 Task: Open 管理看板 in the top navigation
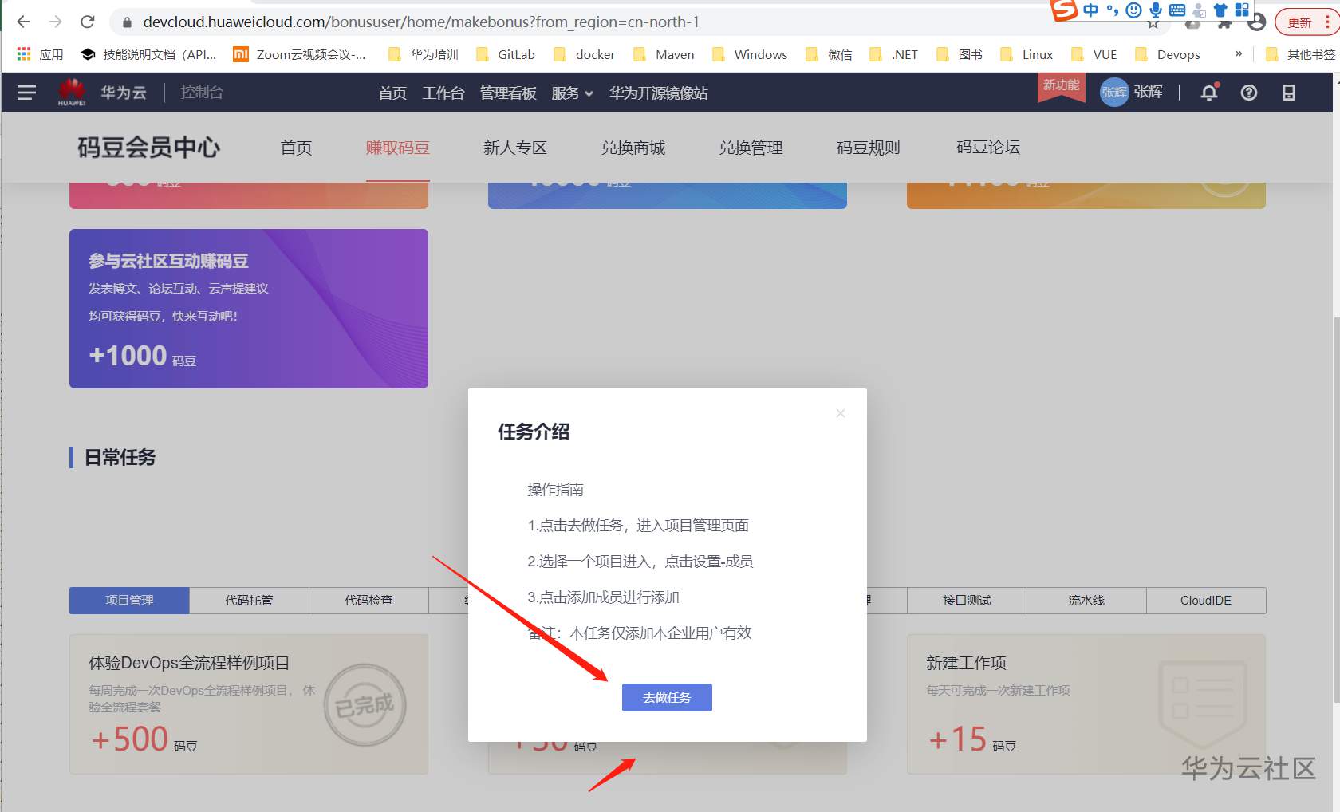[x=508, y=93]
